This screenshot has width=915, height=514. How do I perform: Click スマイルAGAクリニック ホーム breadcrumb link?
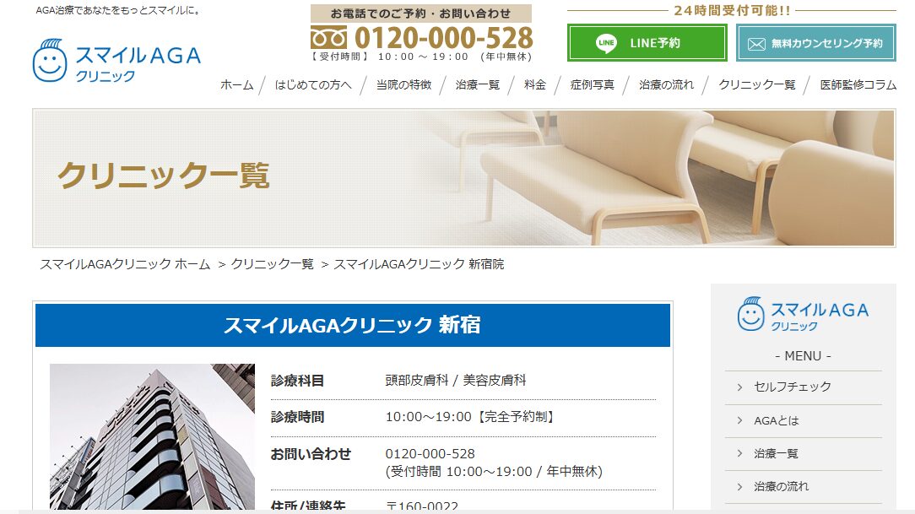point(125,264)
